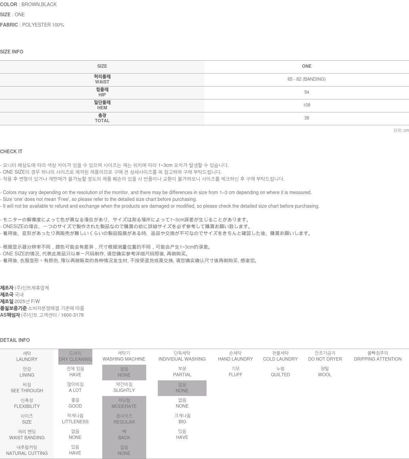The height and width of the screenshot is (459, 409).
Task: Select the ONE column header in size table
Action: [x=306, y=66]
